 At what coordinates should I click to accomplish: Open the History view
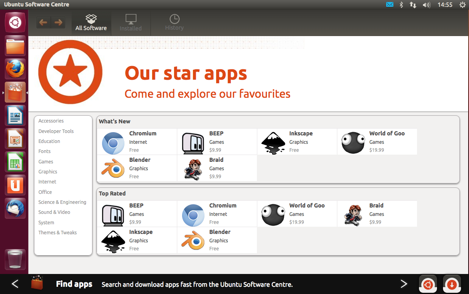[174, 23]
